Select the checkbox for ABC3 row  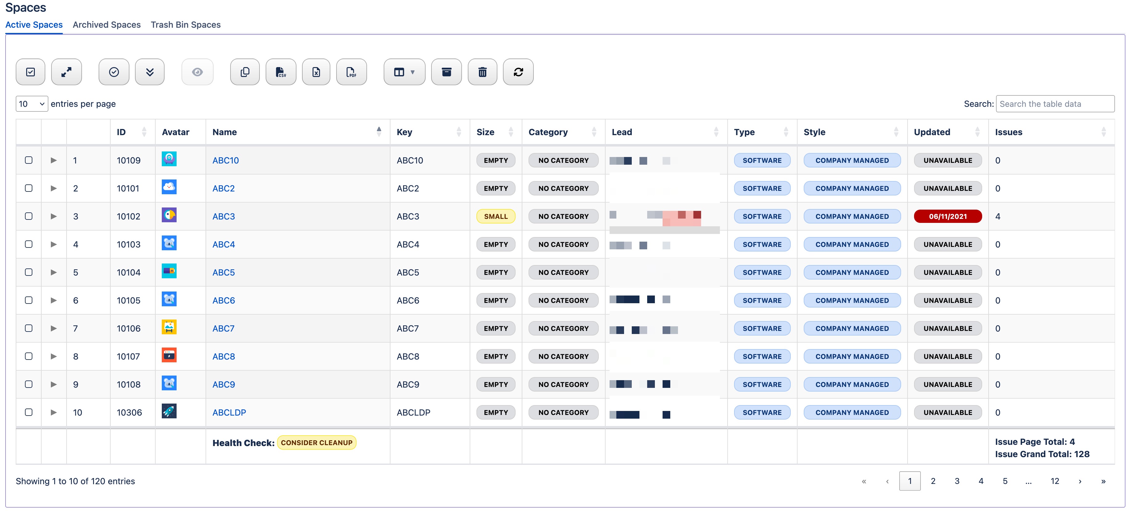29,216
